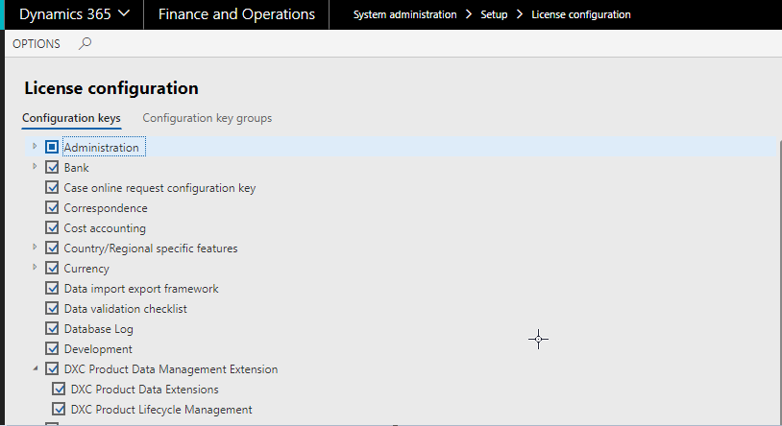Open Finance and Operations home

point(236,14)
